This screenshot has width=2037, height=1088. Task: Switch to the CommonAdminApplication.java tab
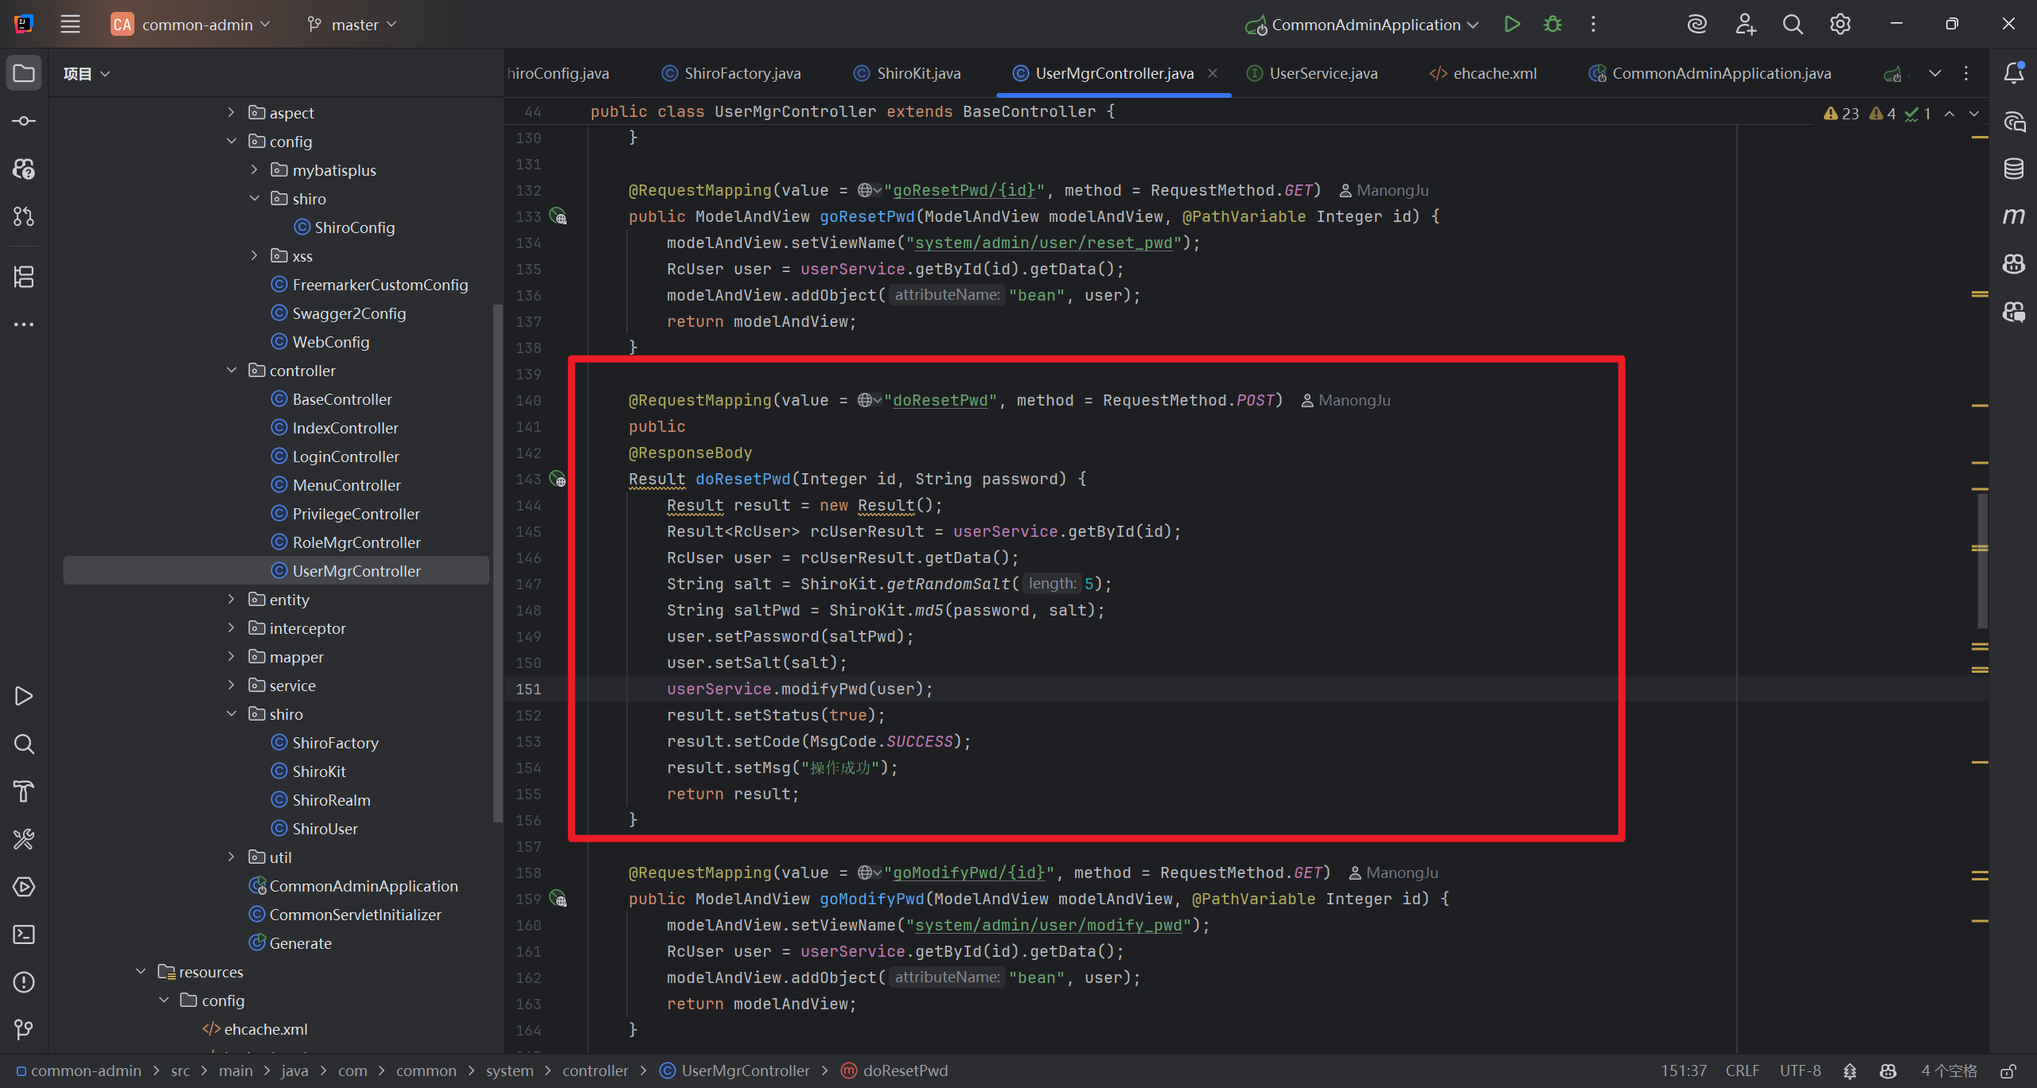1710,73
